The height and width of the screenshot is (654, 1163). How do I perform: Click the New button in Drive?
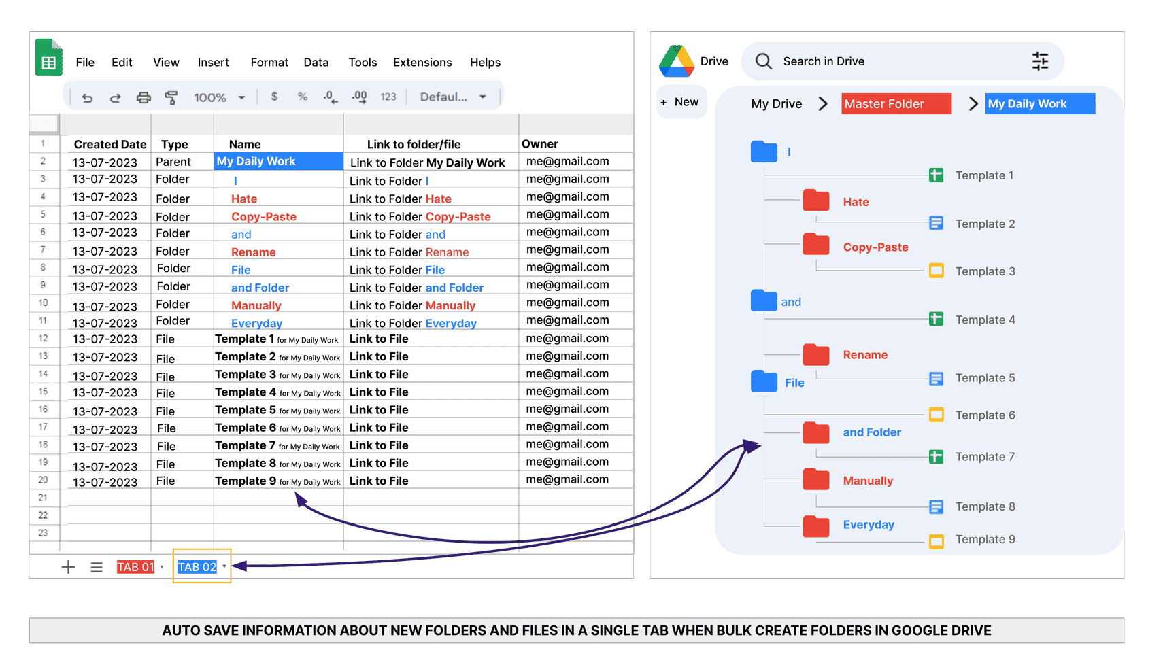pyautogui.click(x=681, y=101)
